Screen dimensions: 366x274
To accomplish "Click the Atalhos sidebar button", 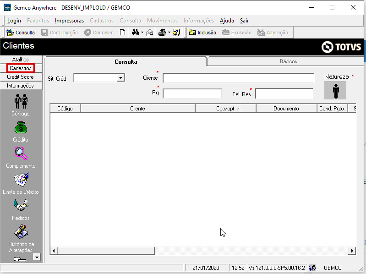I will [x=21, y=60].
